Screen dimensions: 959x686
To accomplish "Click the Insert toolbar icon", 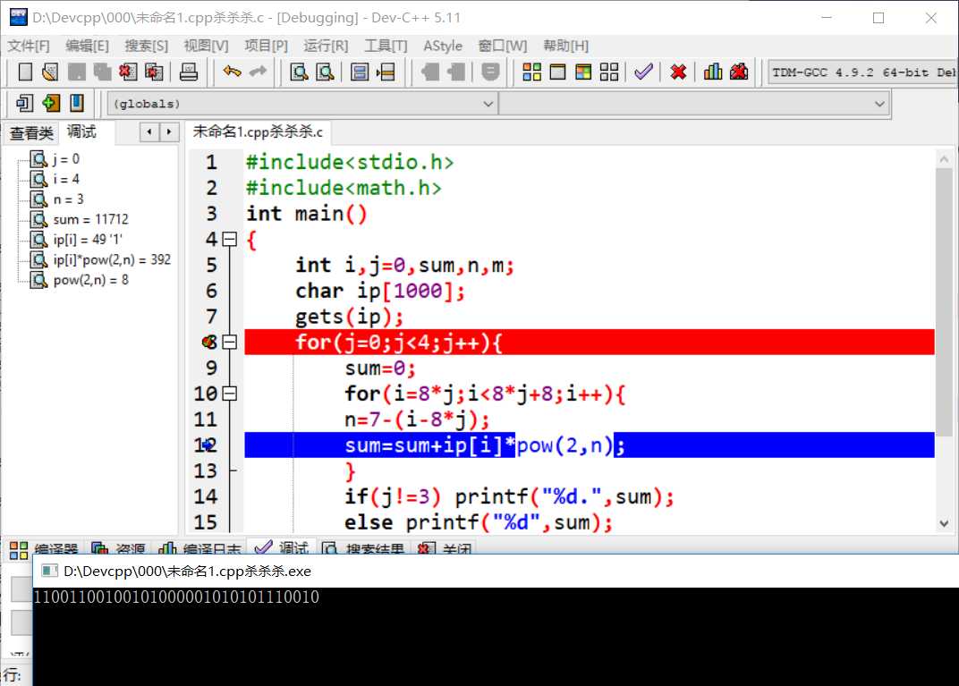I will [25, 104].
